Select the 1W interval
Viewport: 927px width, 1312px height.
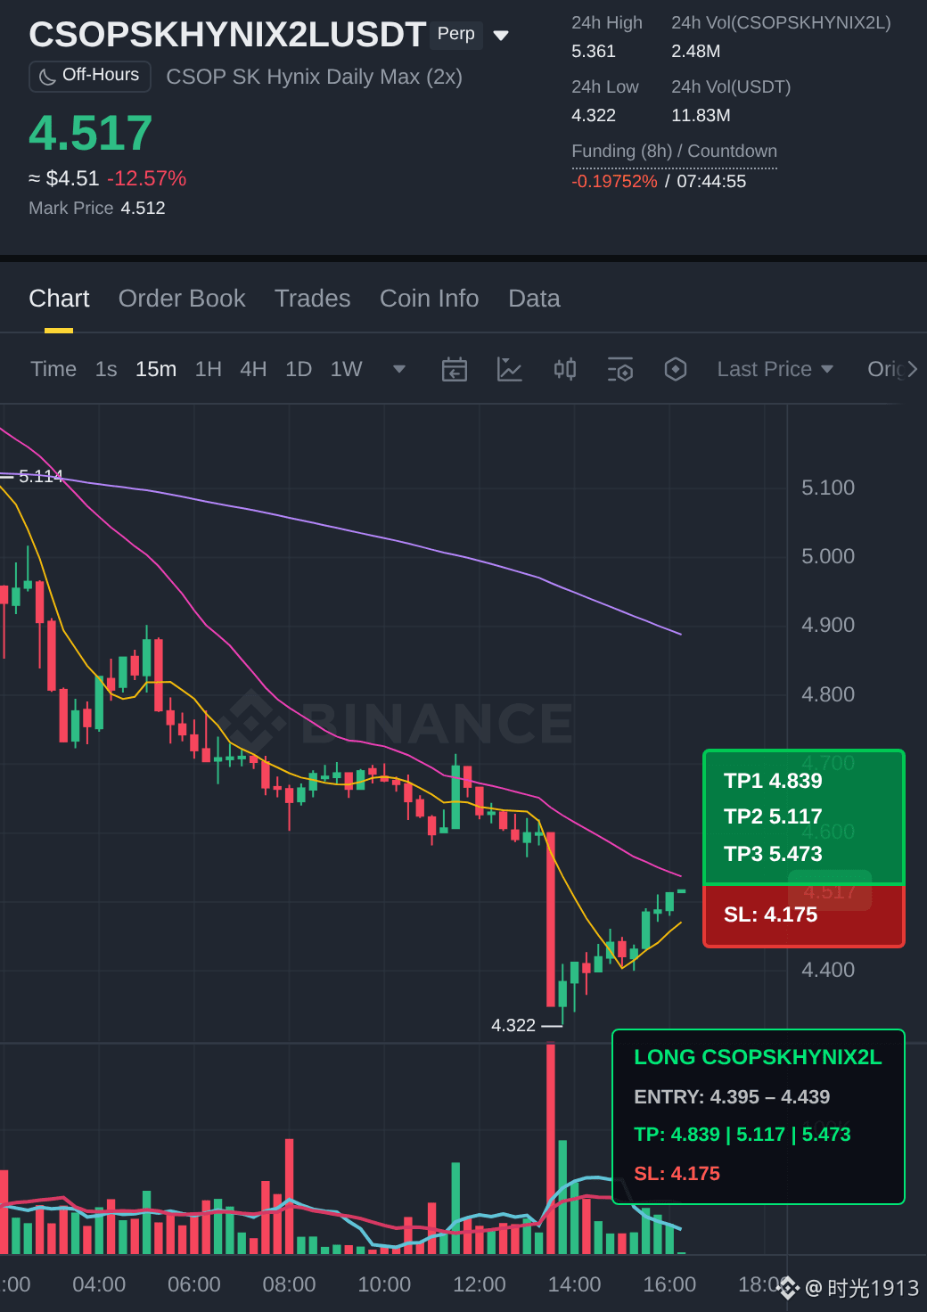[347, 369]
